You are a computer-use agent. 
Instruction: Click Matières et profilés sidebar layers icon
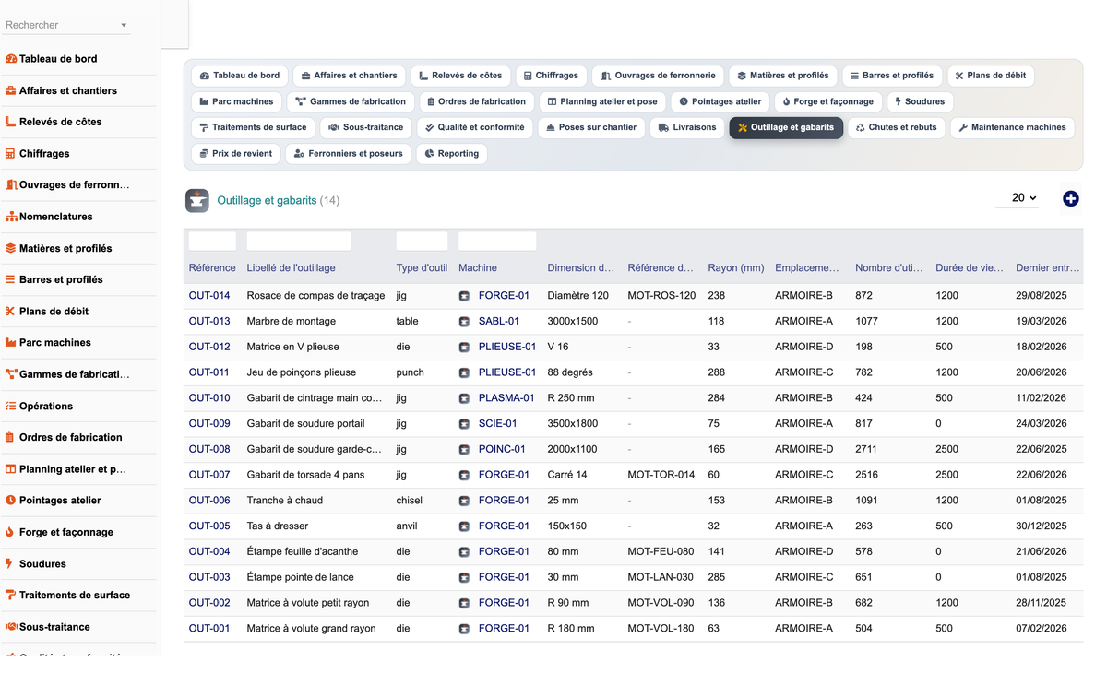pyautogui.click(x=11, y=248)
